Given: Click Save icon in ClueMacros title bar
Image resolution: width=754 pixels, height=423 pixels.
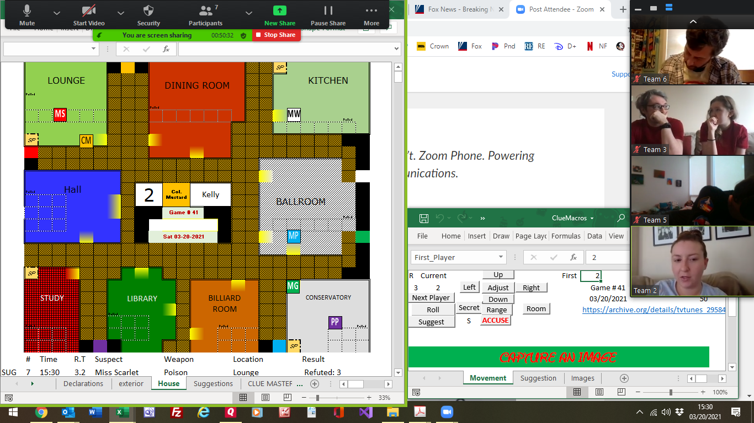Looking at the screenshot, I should 423,218.
